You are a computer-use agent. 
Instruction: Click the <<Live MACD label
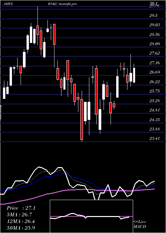click(140, 224)
